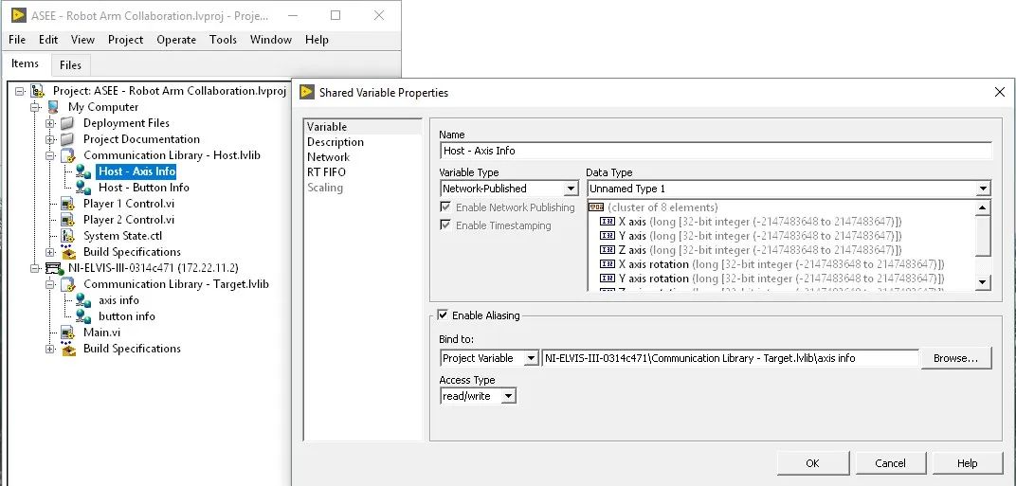Click the OK button

pyautogui.click(x=812, y=463)
